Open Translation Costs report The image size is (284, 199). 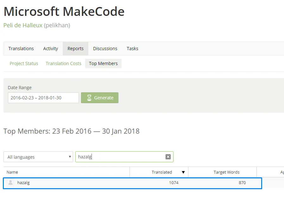(x=63, y=63)
